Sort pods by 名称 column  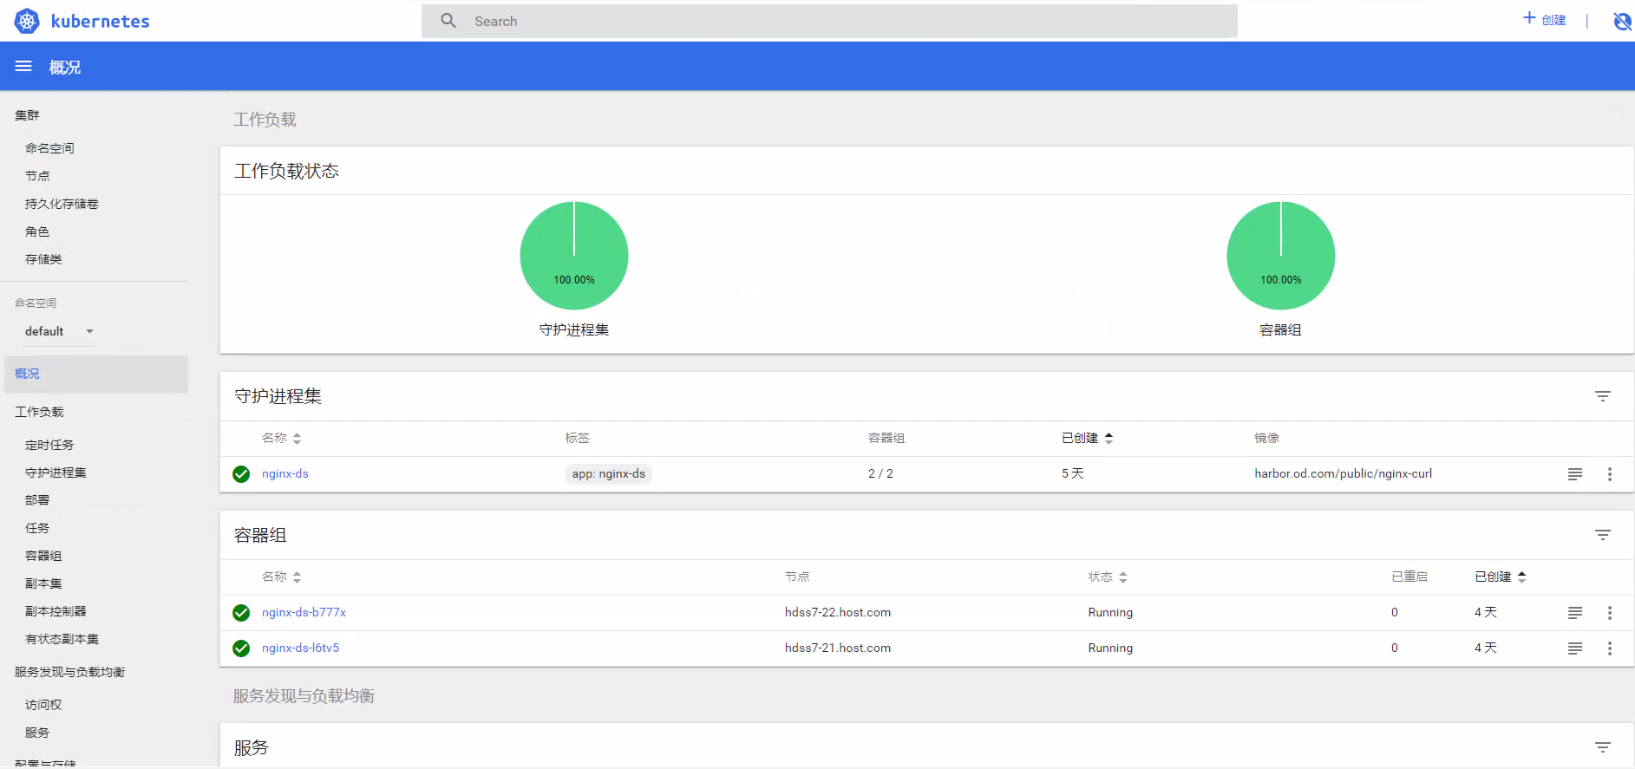coord(281,577)
